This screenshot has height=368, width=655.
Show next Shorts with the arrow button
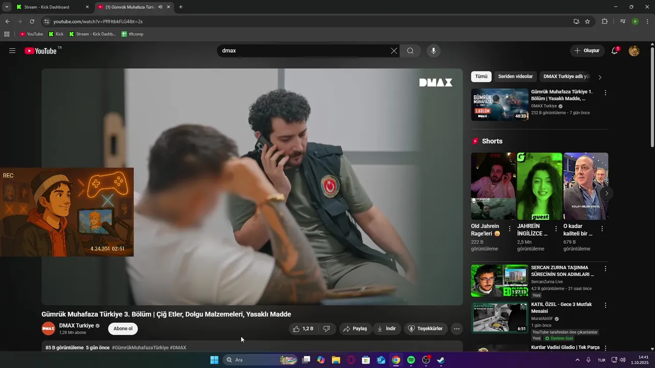click(606, 193)
